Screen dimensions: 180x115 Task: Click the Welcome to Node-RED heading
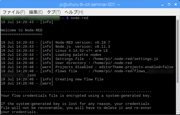pos(22,30)
